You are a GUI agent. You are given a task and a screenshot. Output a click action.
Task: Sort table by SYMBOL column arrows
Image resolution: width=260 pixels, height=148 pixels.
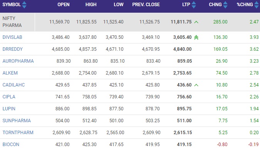click(x=24, y=5)
